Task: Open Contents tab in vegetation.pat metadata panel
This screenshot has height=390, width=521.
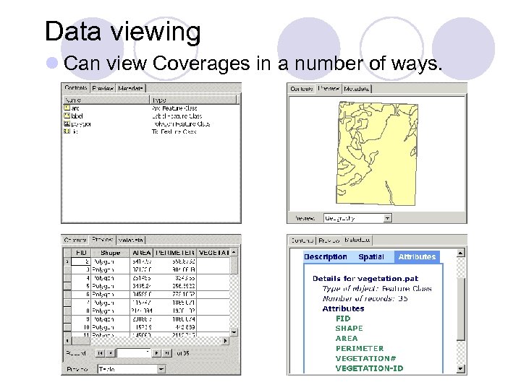Action: (x=302, y=240)
